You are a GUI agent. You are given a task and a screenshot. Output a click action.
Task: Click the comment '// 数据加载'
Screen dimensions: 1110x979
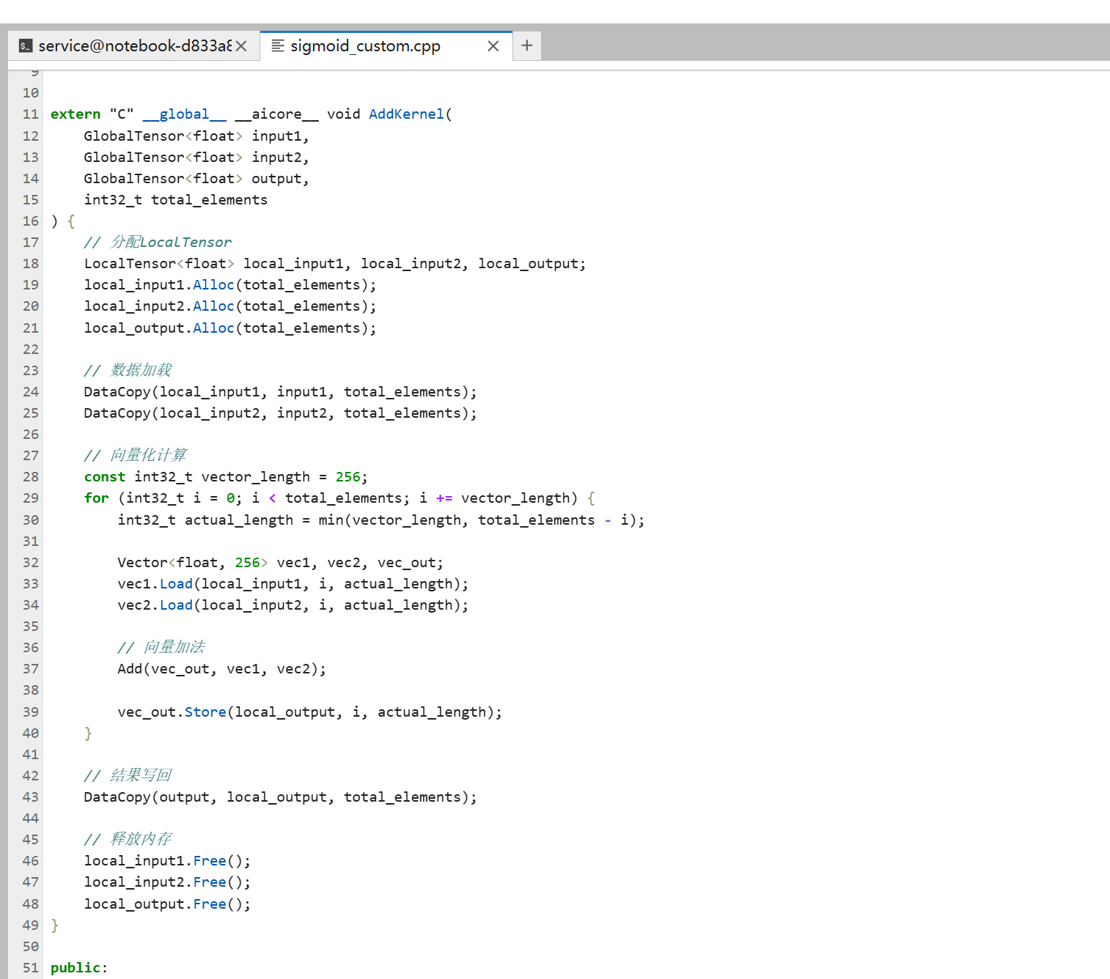(128, 371)
